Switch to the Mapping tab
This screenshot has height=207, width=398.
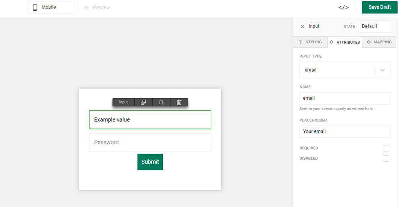click(379, 42)
